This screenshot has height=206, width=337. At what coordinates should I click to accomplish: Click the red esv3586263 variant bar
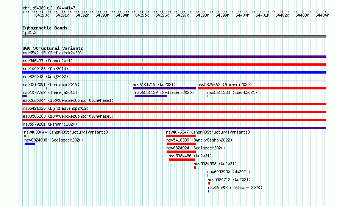tap(174, 120)
